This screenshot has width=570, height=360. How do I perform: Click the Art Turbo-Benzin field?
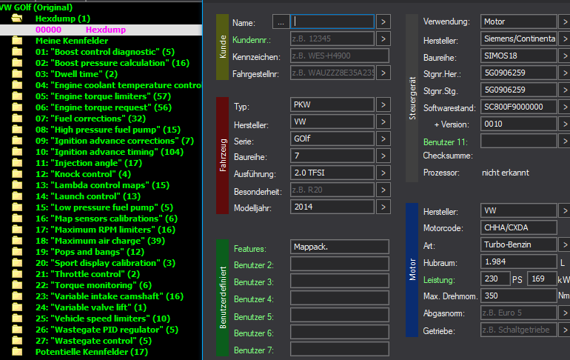519,244
